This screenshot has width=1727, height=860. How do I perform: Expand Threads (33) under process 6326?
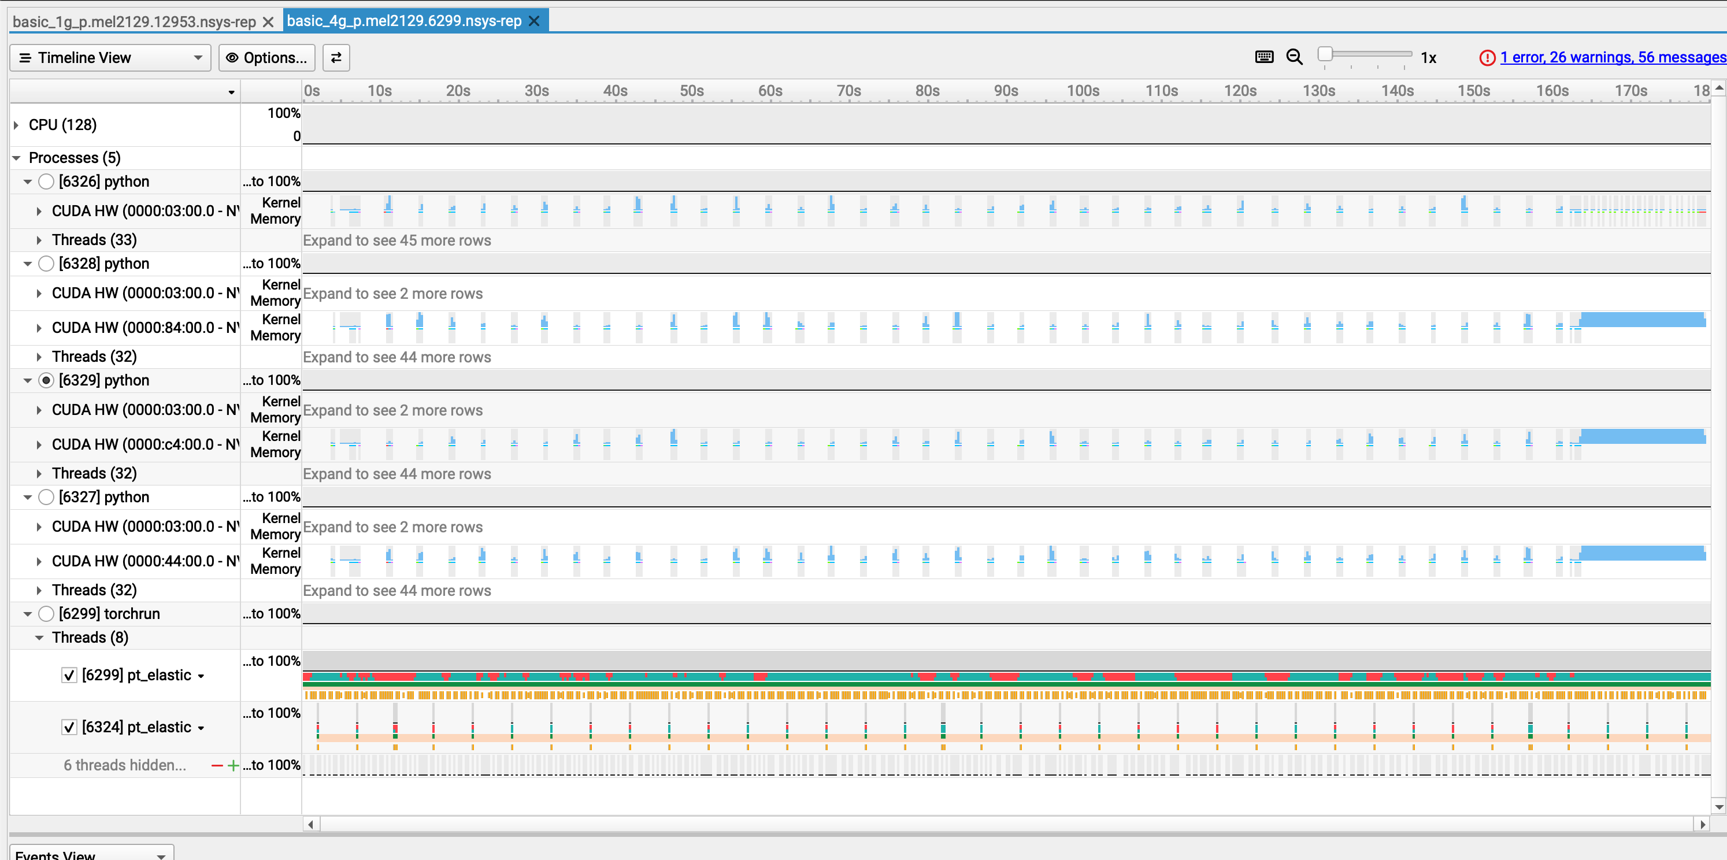(39, 240)
